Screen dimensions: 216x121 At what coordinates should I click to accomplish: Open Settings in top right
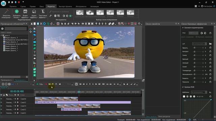click(x=207, y=6)
